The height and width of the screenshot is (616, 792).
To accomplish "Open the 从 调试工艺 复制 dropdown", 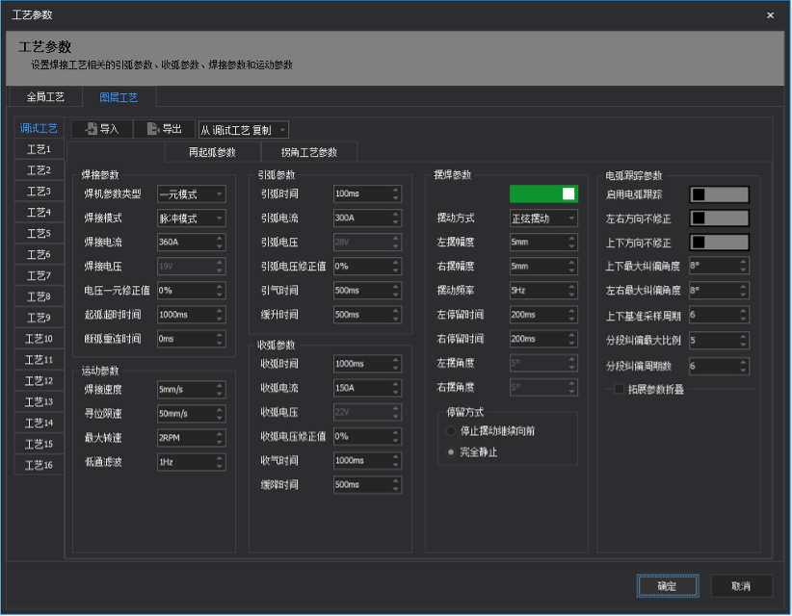I will coord(243,129).
